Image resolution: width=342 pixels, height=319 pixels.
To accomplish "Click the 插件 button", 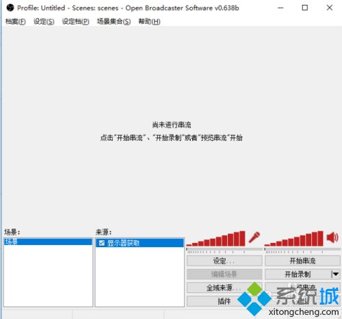I will click(x=224, y=301).
